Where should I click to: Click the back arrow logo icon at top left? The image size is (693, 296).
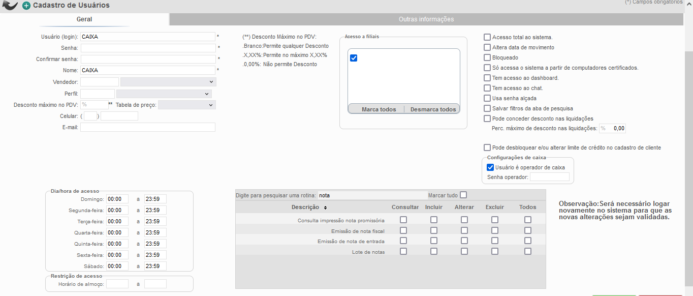click(10, 5)
